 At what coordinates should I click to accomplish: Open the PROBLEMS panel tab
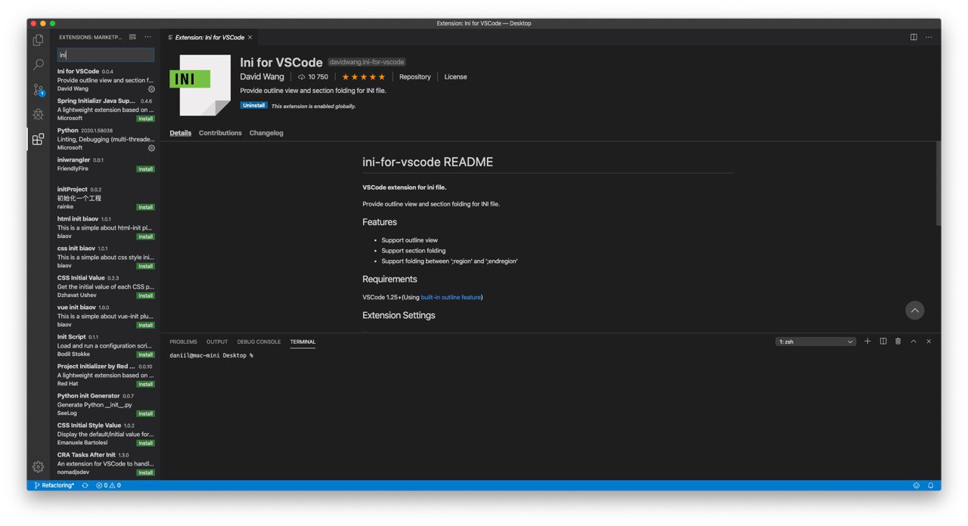click(183, 342)
